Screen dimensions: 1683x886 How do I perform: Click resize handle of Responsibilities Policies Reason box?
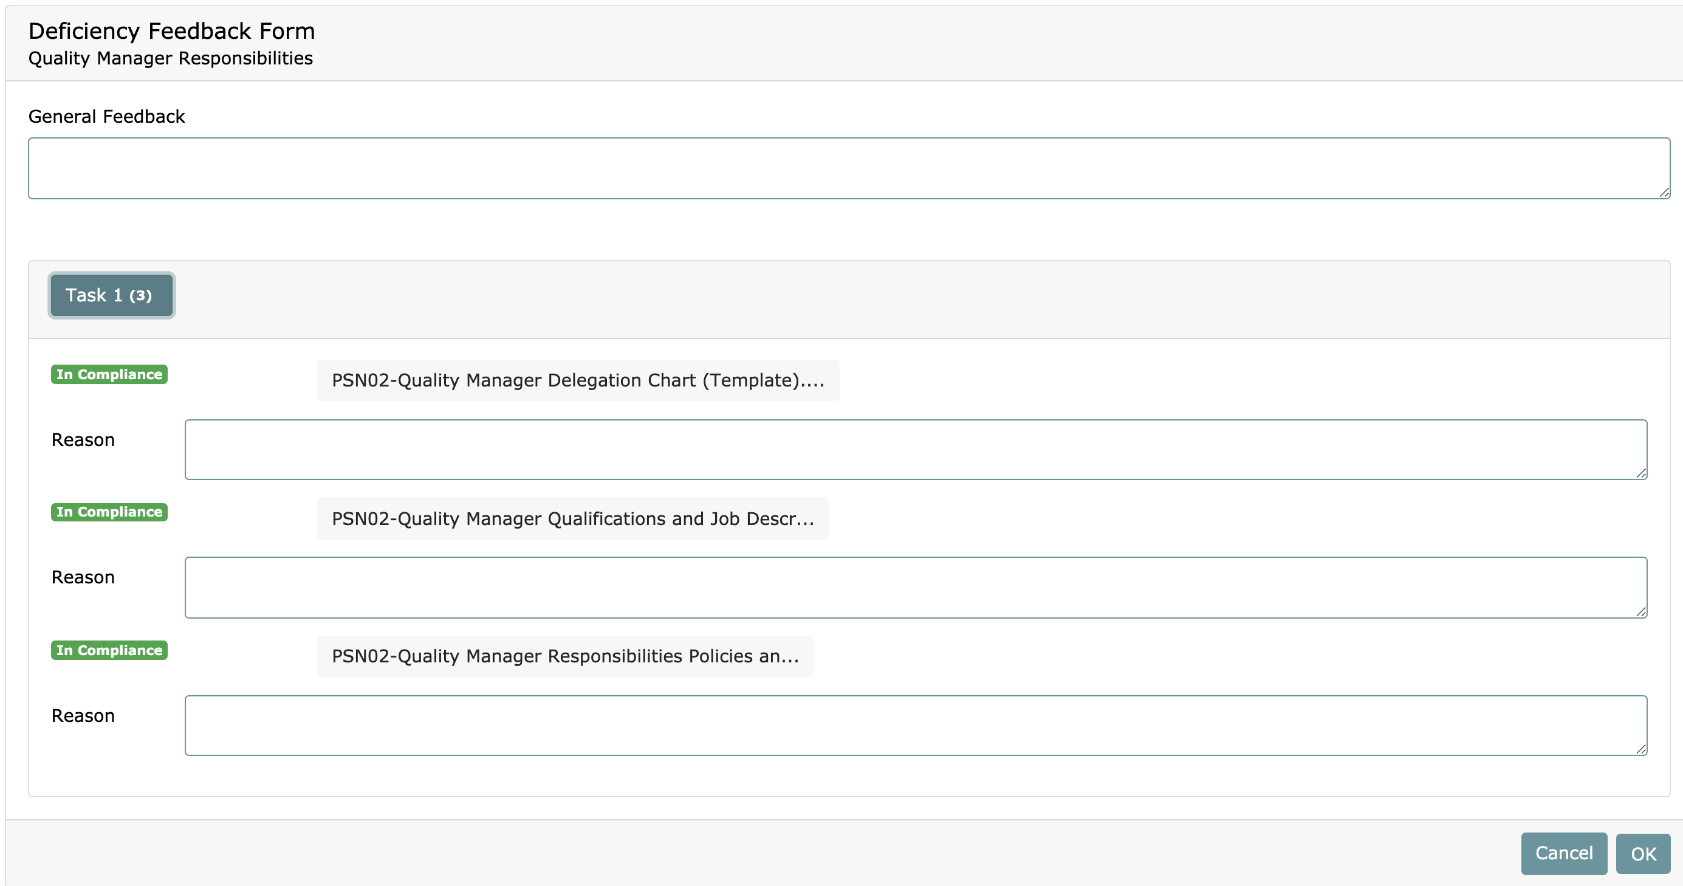click(1641, 750)
